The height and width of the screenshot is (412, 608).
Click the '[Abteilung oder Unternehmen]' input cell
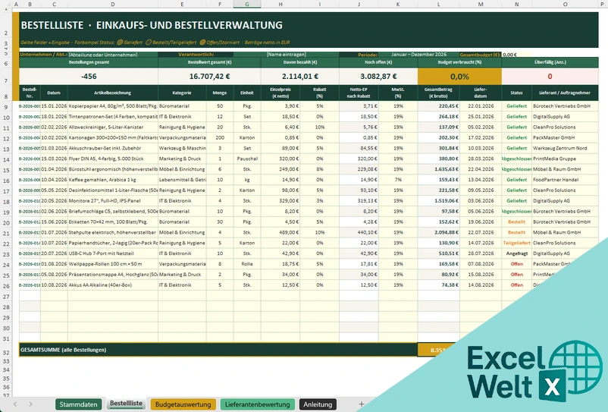coord(113,55)
